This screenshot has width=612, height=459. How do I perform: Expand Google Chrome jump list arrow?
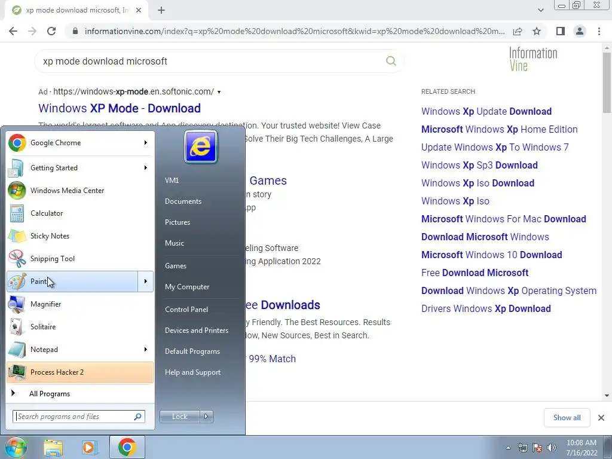[146, 143]
